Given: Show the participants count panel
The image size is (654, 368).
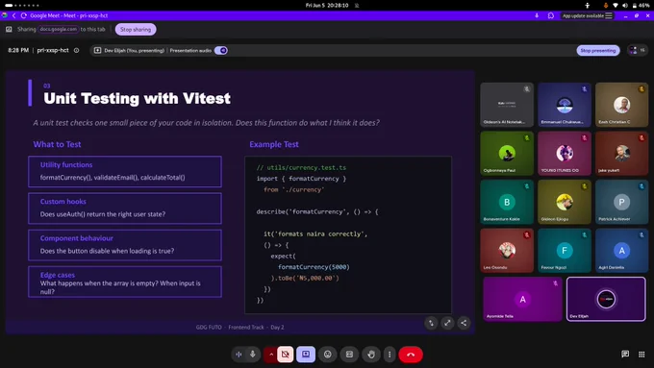Looking at the screenshot, I should [638, 50].
